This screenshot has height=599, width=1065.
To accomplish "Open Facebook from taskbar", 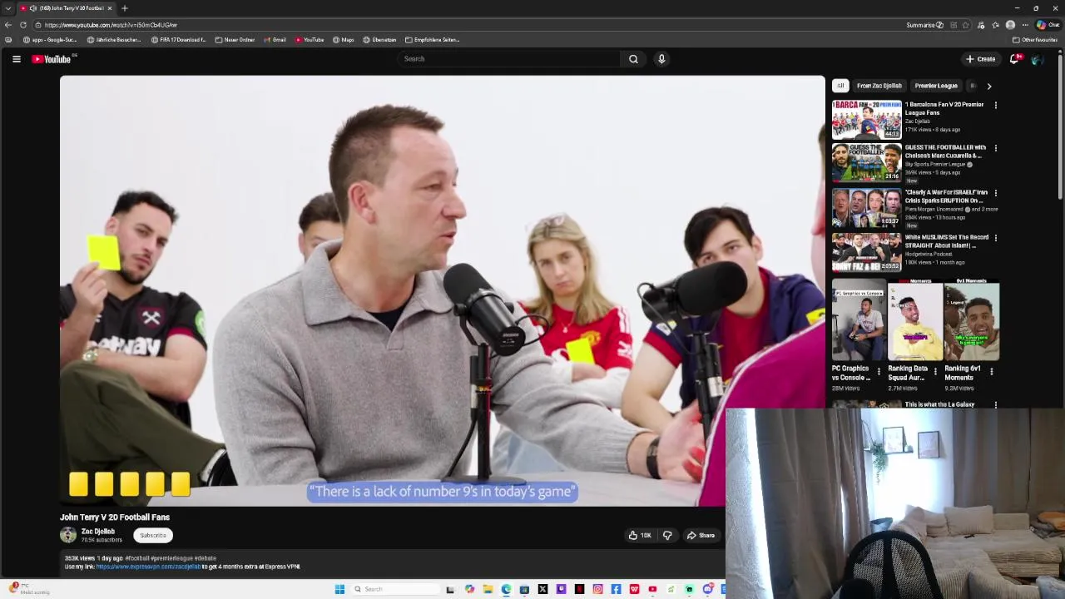I will coord(616,589).
